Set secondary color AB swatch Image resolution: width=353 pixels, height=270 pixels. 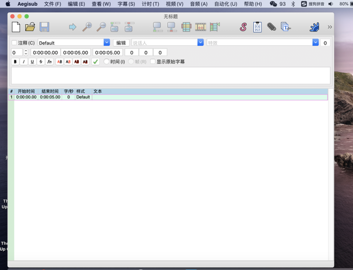click(x=68, y=62)
